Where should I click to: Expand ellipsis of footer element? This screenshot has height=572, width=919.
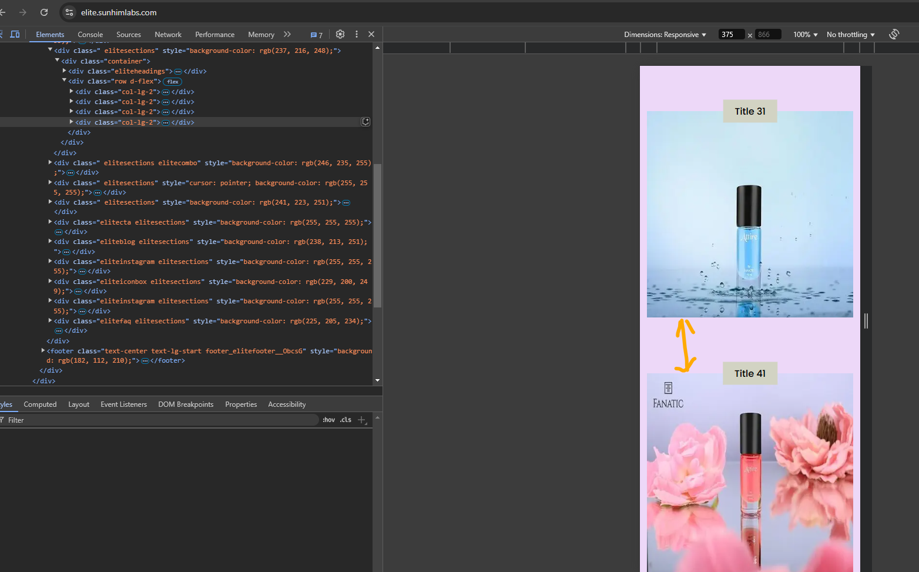(x=145, y=361)
